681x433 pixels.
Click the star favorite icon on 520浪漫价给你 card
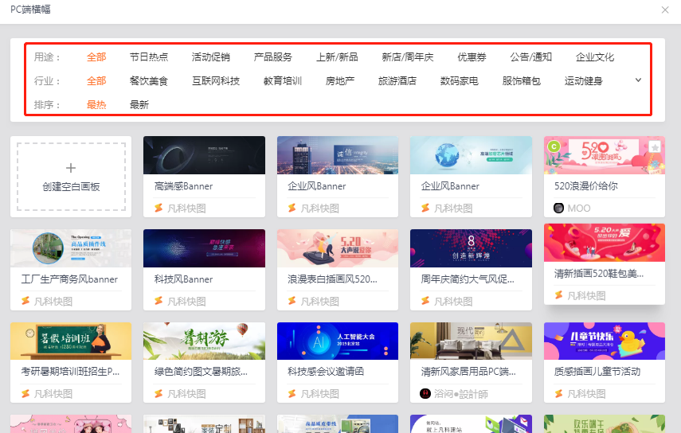655,147
